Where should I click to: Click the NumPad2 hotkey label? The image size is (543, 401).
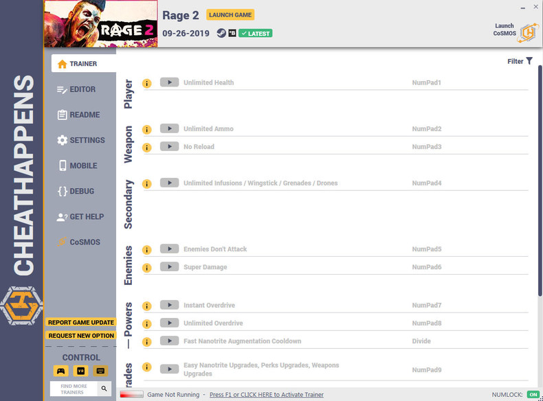click(427, 129)
